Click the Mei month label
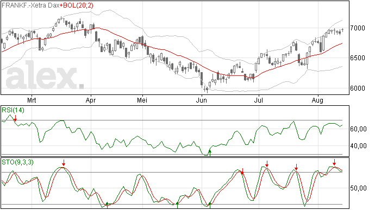The height and width of the screenshot is (210, 375). 142,100
